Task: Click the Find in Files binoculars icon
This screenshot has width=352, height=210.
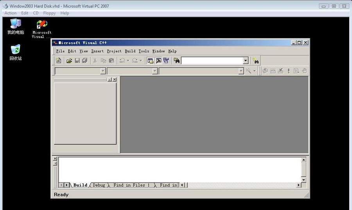Action: 176,60
